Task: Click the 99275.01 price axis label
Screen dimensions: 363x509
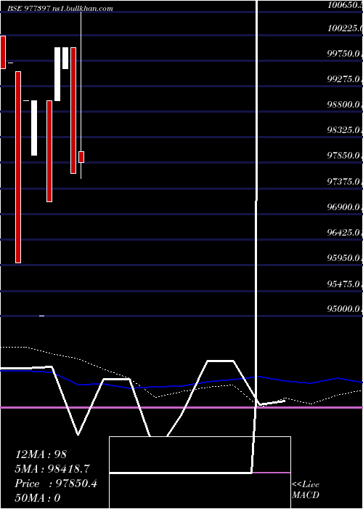Action: pos(345,79)
